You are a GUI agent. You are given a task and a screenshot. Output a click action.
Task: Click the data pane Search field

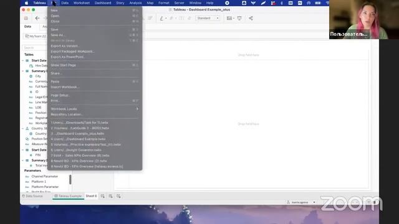pos(34,48)
